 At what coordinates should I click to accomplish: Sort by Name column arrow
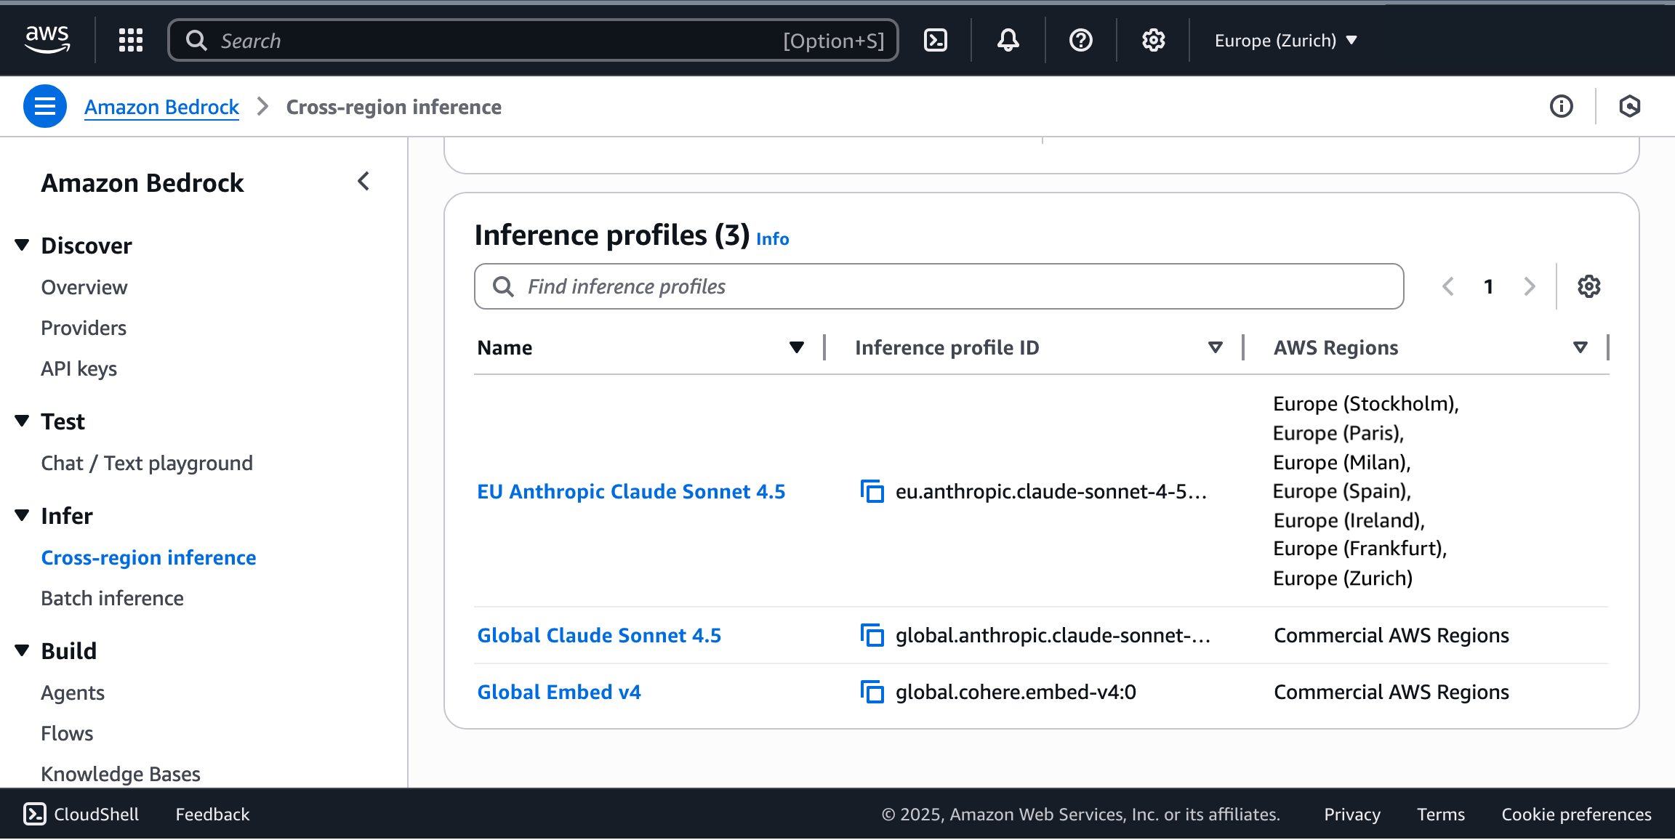click(x=796, y=347)
